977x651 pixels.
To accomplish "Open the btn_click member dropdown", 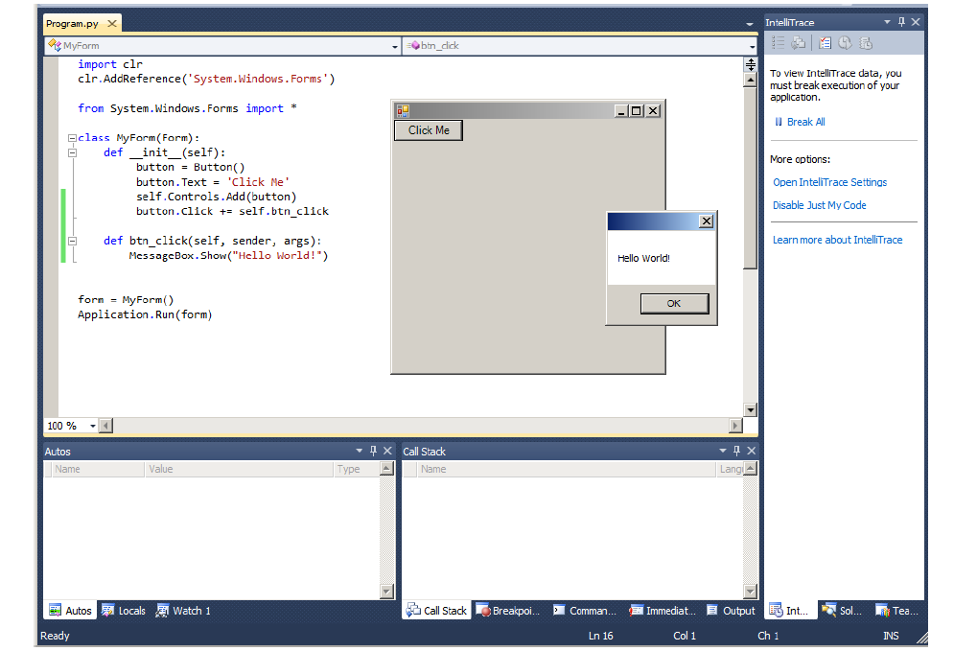I will click(x=752, y=46).
